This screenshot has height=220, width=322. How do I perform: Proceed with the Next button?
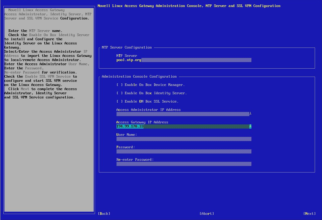tap(309, 214)
